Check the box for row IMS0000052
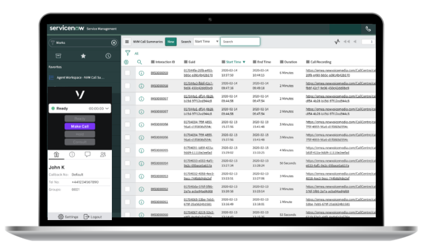The image size is (423, 249). pos(127,189)
